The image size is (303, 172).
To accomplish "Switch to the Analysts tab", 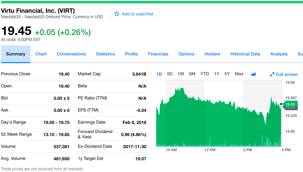I will pos(279,54).
